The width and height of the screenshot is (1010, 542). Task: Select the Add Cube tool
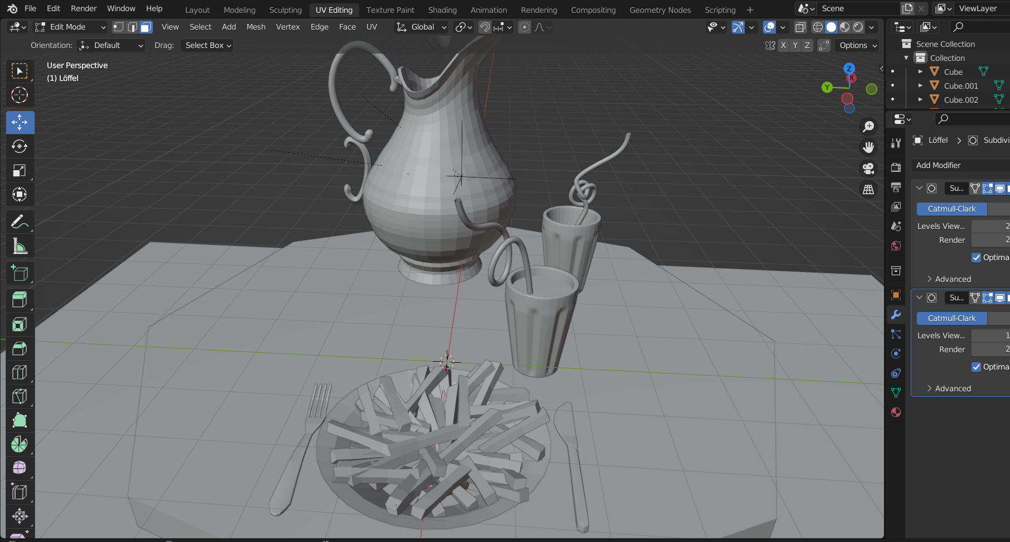20,273
